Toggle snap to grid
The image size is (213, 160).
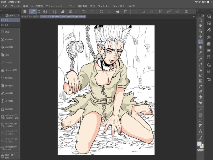(177, 12)
